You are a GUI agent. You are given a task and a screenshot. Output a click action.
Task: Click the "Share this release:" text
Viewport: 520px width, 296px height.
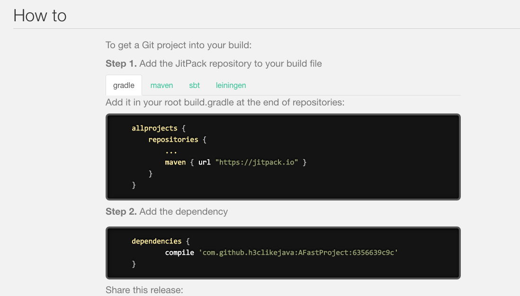pyautogui.click(x=144, y=290)
